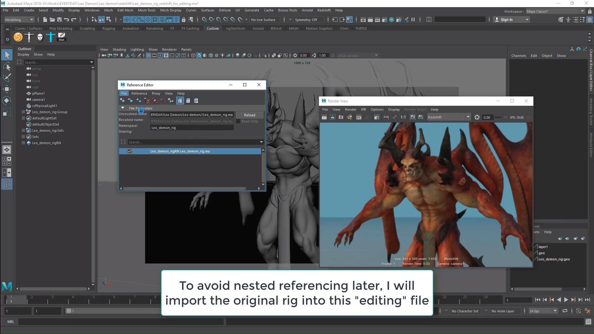The height and width of the screenshot is (334, 594).
Task: Click the skull shelf icon on Custom shelf
Action: click(40, 37)
